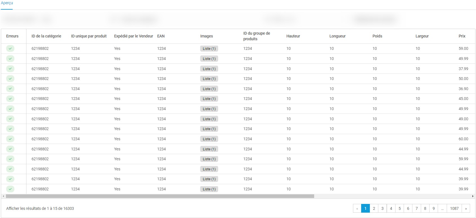Click the green check icon in the 37.99 row
476x218 pixels.
[x=10, y=69]
